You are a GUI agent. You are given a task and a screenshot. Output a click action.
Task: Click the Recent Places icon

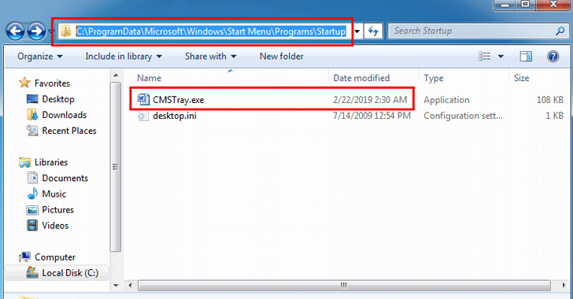[32, 131]
